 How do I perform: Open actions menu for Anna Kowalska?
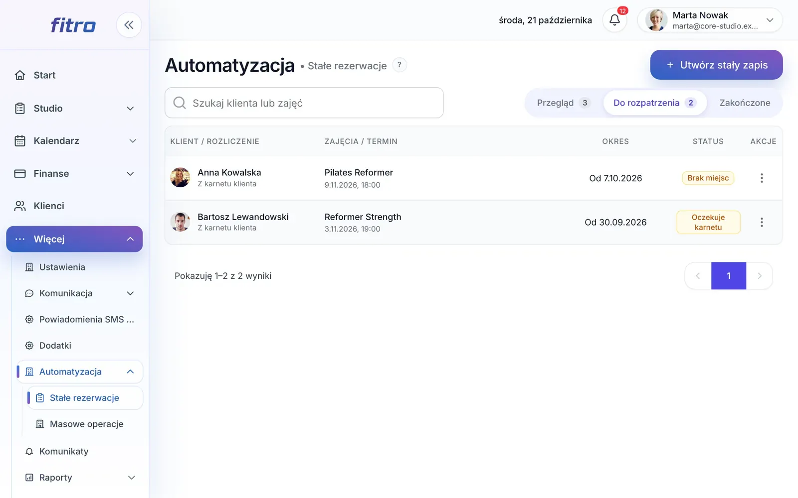tap(762, 178)
